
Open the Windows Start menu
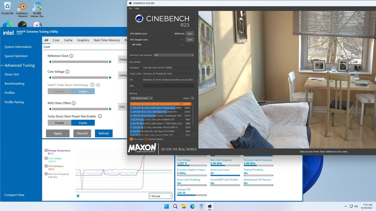pyautogui.click(x=166, y=206)
